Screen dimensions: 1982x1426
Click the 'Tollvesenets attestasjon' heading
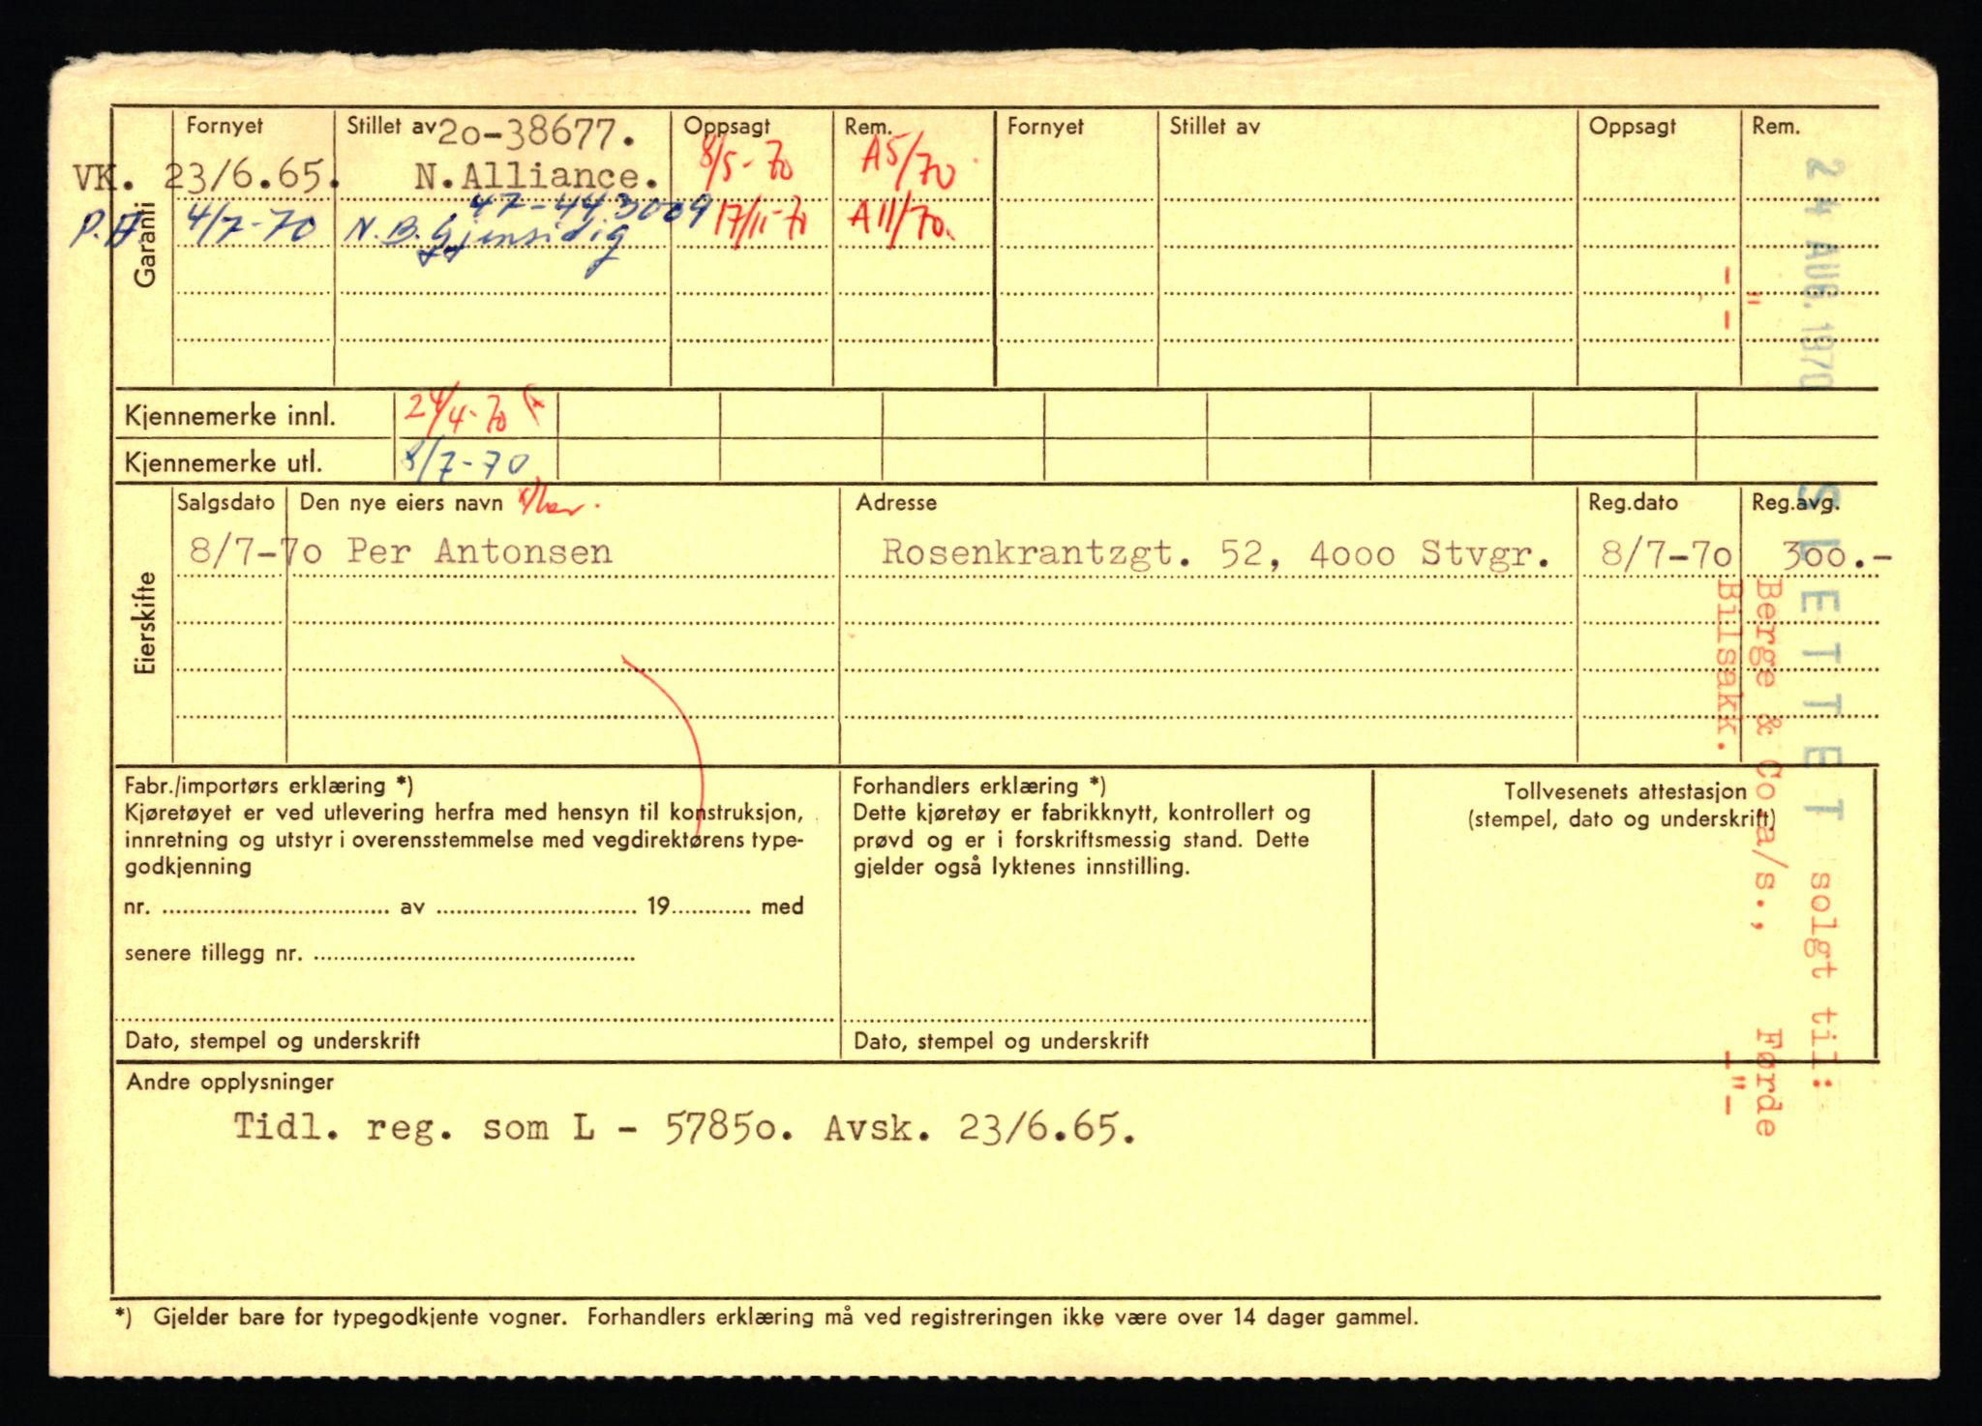click(x=1625, y=791)
